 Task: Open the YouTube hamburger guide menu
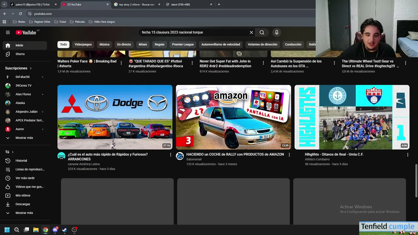tap(8, 32)
